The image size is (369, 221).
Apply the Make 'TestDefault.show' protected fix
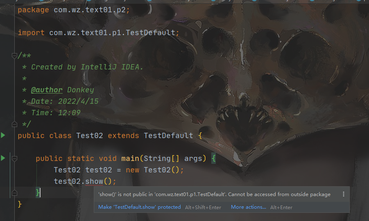click(139, 207)
